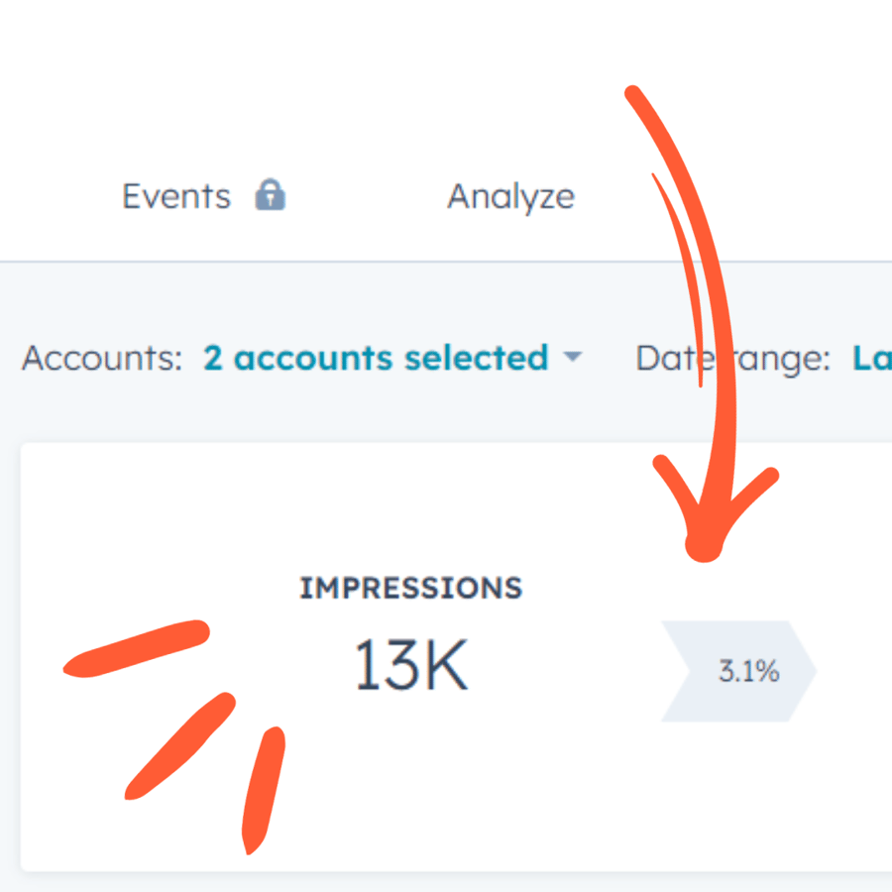892x892 pixels.
Task: Click the caret arrow after accounts selected
Action: coord(572,357)
